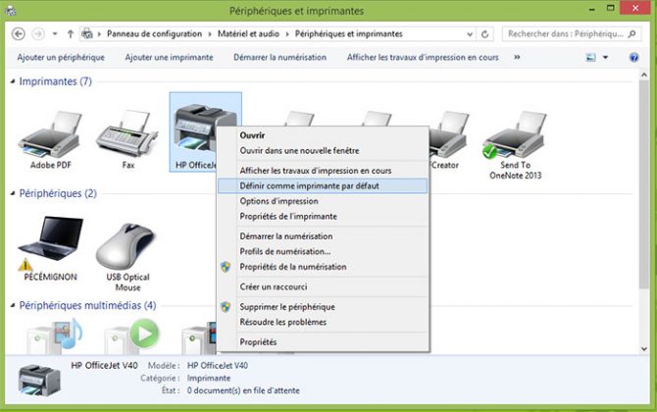
Task: Expand breadcrumb arrow after Panneau de configuration
Action: [x=210, y=34]
